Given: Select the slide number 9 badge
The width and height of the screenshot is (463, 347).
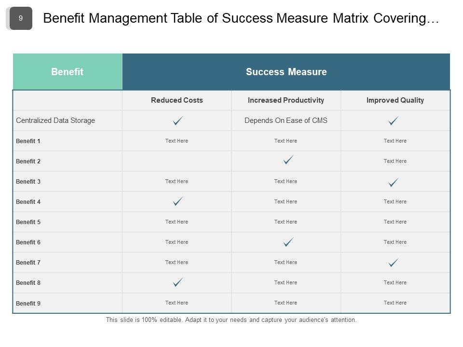Looking at the screenshot, I should click(x=21, y=18).
